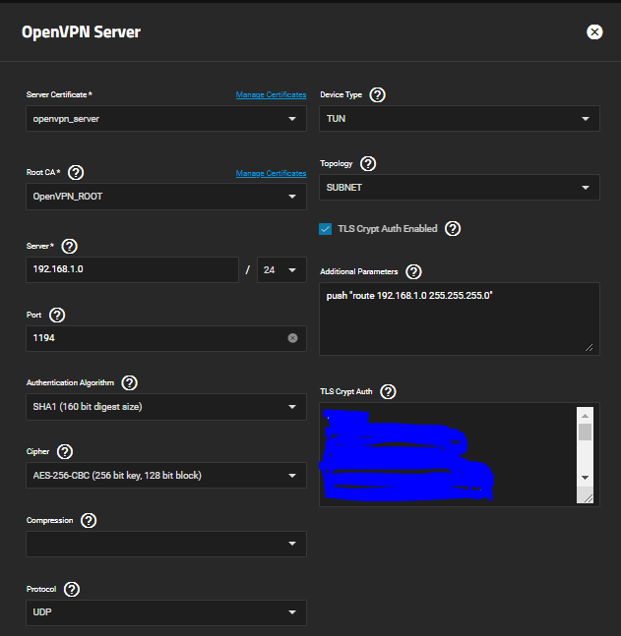Show help tooltip for Server field
Viewport: 621px width, 636px height.
click(x=70, y=246)
